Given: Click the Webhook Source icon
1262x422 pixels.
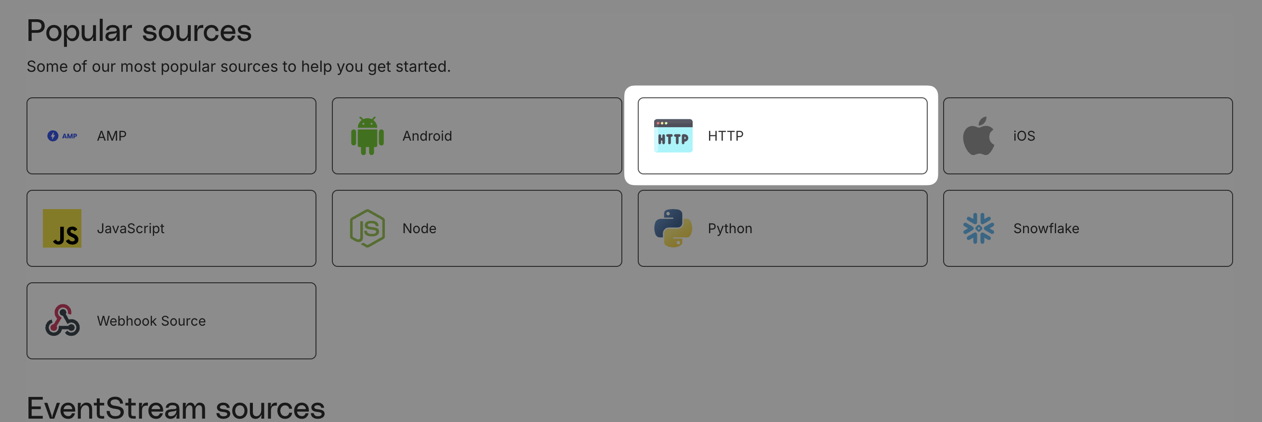Looking at the screenshot, I should (62, 320).
